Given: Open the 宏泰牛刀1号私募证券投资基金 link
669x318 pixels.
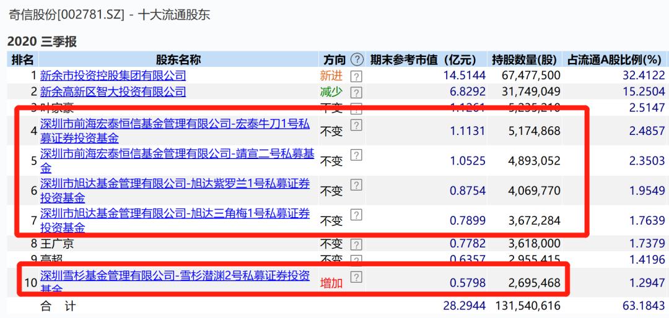Looking at the screenshot, I should 175,131.
